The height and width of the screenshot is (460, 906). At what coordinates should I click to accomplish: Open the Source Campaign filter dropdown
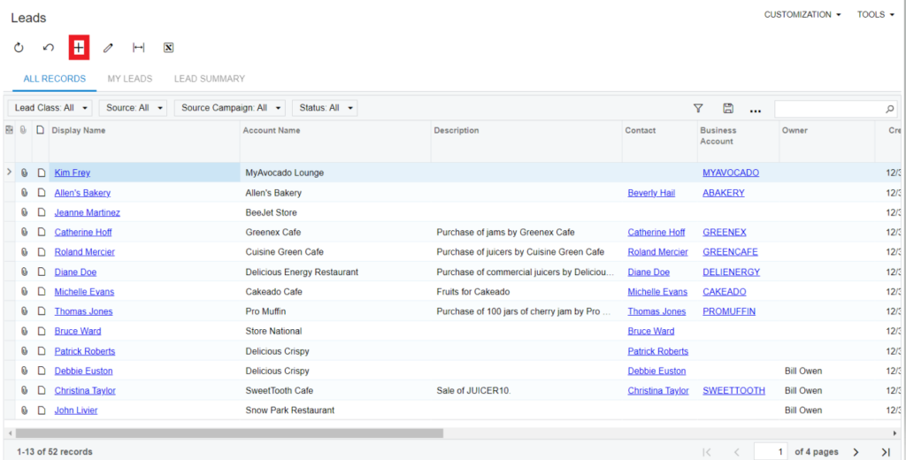point(230,108)
